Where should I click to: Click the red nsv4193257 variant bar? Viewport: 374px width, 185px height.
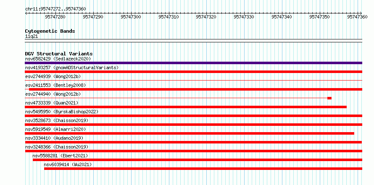tap(193, 72)
